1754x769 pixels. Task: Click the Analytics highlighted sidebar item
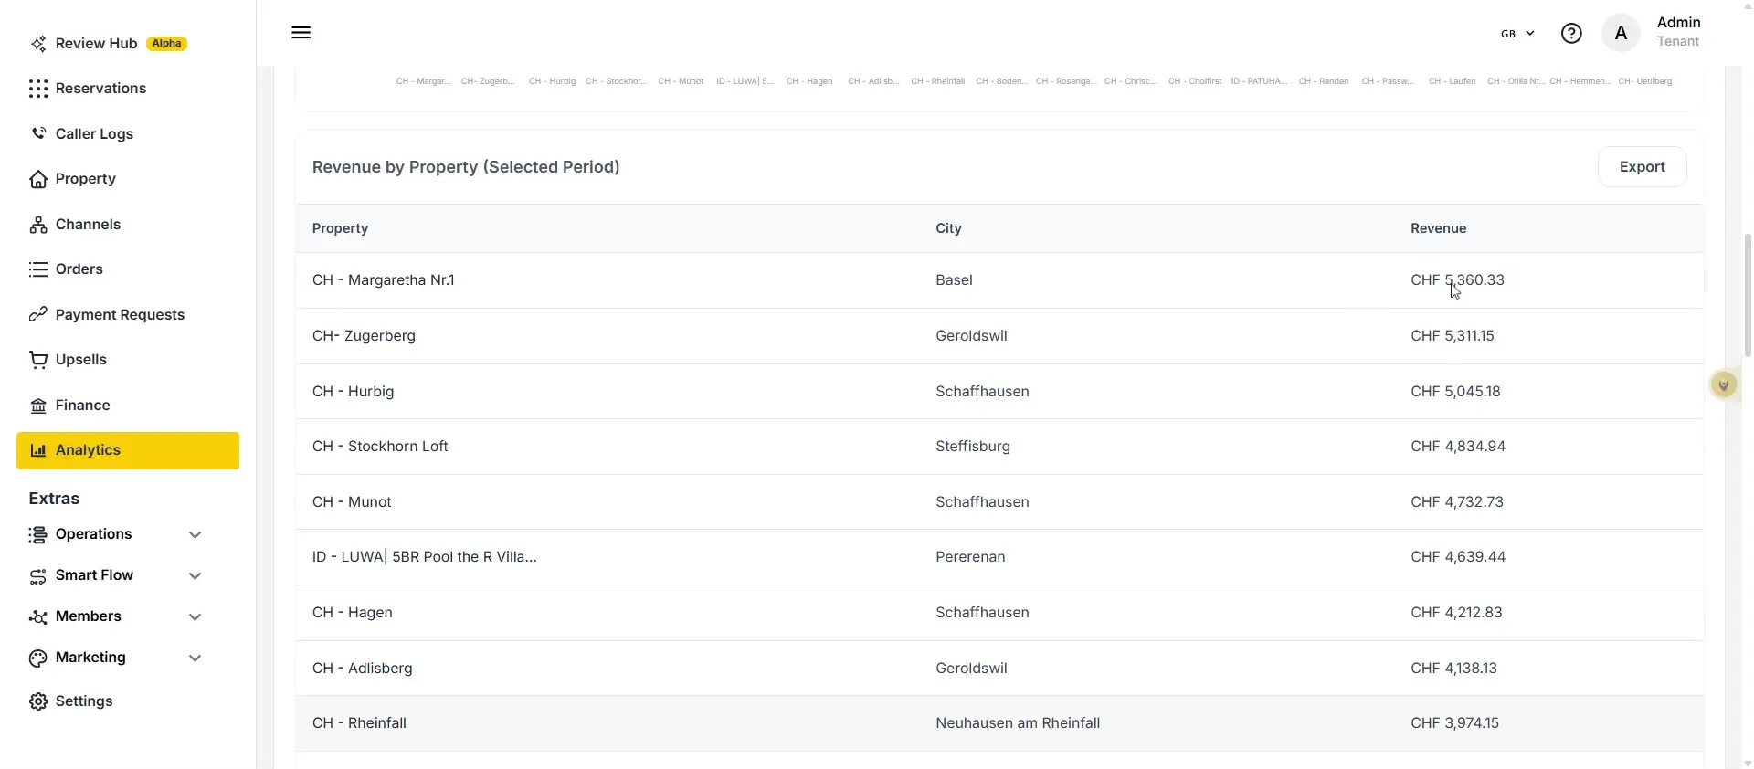128,451
